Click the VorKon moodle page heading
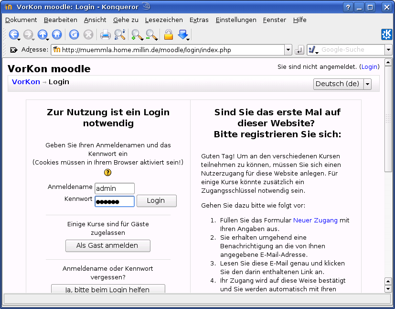Viewport: 395px width, 309px height. (x=49, y=69)
